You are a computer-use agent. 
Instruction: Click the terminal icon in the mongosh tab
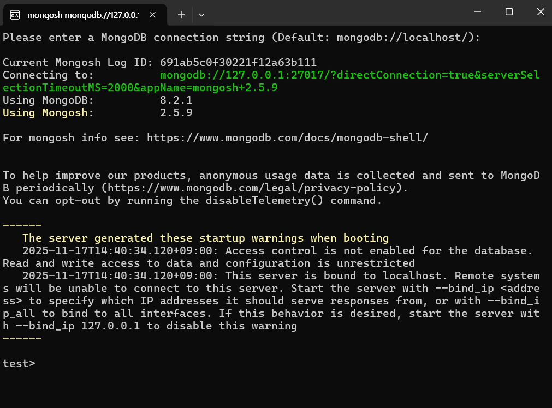click(x=15, y=15)
